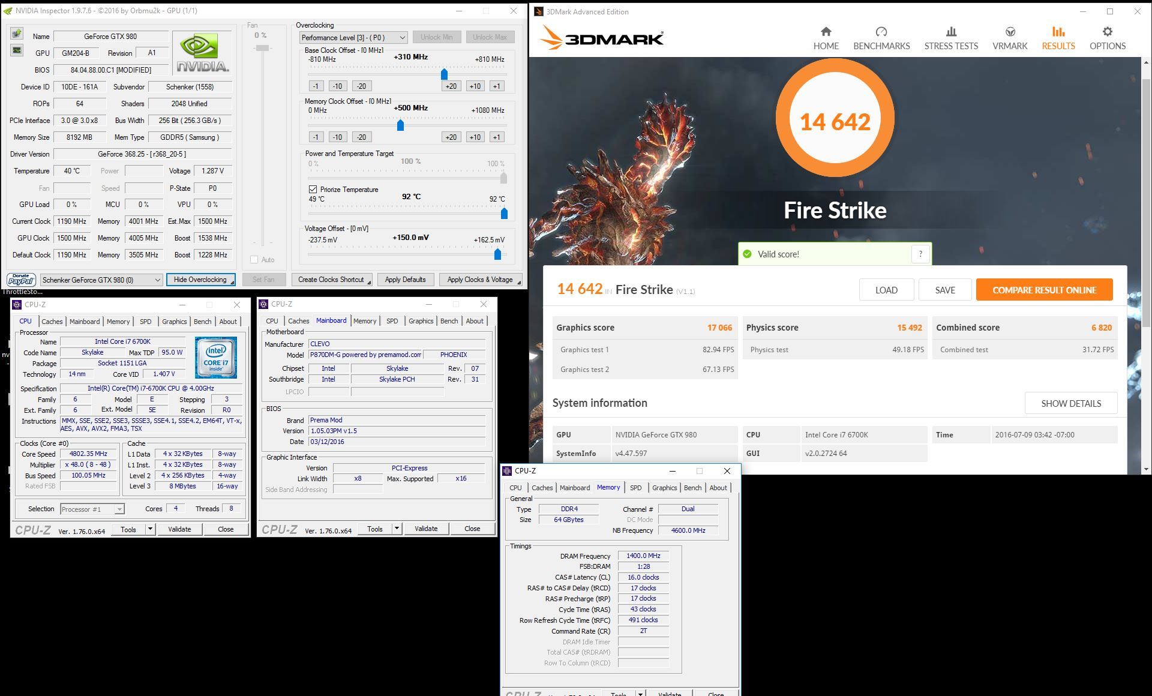This screenshot has height=696, width=1152.
Task: Expand Tools arrow in CPU-Z Mainboard window
Action: point(397,529)
